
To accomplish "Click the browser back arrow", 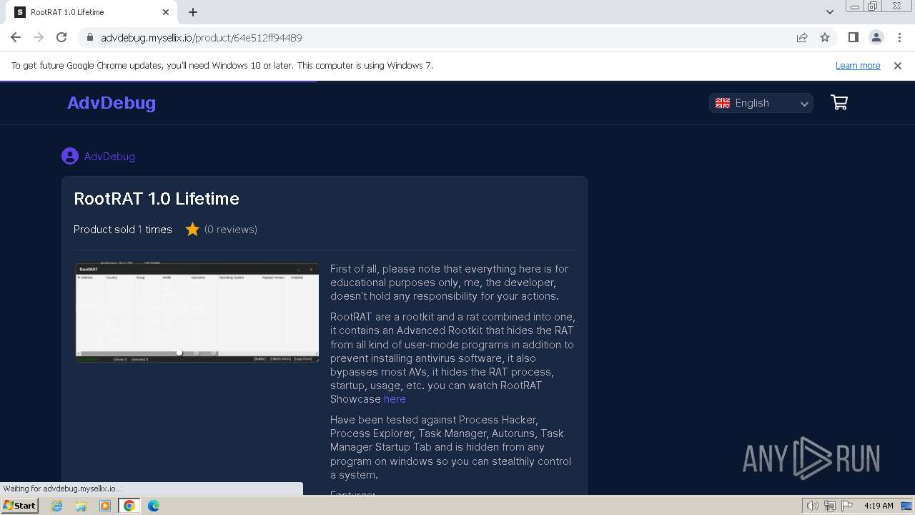I will tap(16, 37).
